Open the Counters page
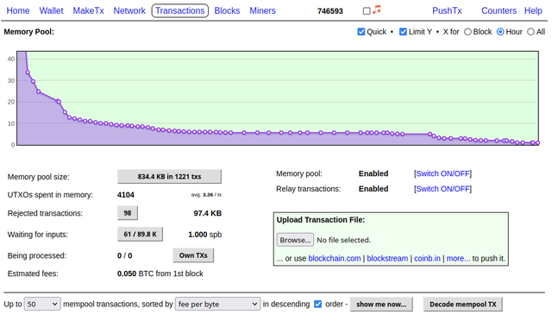The image size is (552, 321). click(499, 11)
